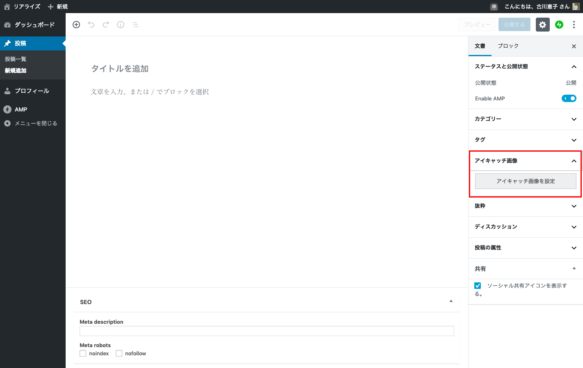583x368 pixels.
Task: Toggle the settings gear sidebar button
Action: tap(542, 25)
